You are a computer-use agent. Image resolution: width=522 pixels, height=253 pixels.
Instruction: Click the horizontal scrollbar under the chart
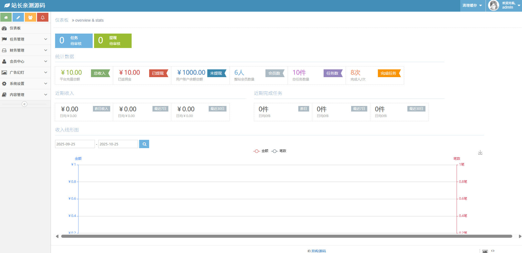(x=287, y=236)
